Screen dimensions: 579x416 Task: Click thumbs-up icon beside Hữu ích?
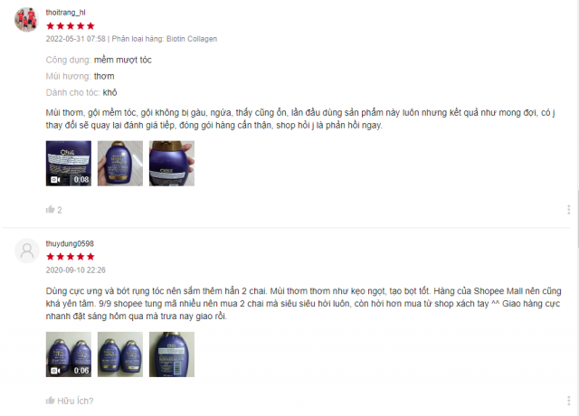pyautogui.click(x=51, y=401)
